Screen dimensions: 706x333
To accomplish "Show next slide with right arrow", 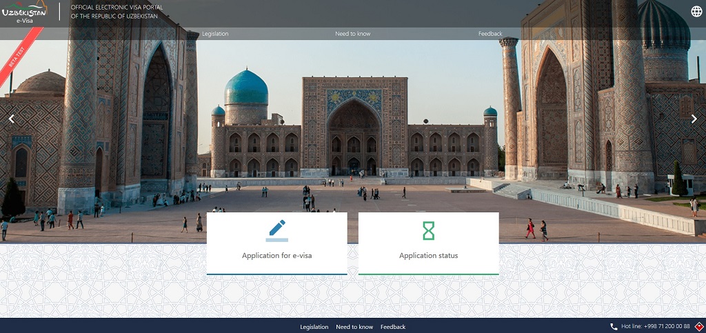I will (694, 119).
